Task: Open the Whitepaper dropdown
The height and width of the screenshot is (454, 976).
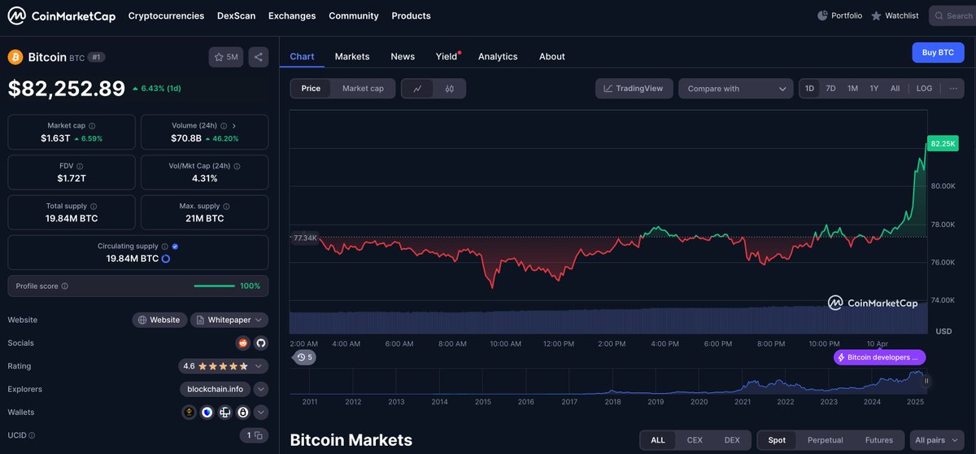Action: coord(229,320)
